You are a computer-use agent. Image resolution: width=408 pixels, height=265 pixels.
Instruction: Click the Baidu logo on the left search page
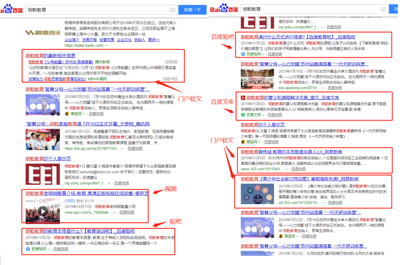[x=11, y=9]
